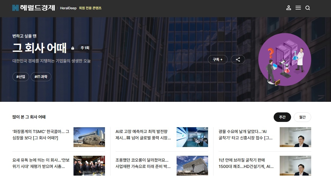Click the search magnifier icon
Viewport: 331px width, 183px height.
pyautogui.click(x=307, y=8)
